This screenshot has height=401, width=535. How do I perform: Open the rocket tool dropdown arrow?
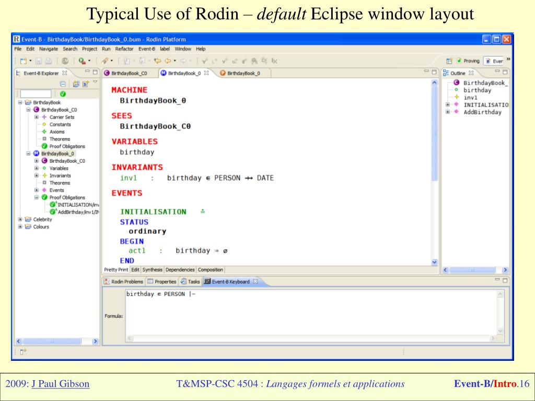112,61
